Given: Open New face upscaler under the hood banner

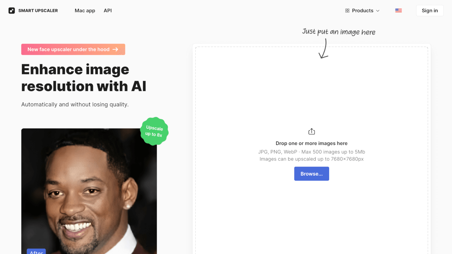Looking at the screenshot, I should [73, 49].
